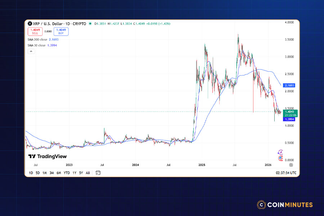Click the Coinminutes logo icon
Screen dimensions: 324x216
click(261, 205)
